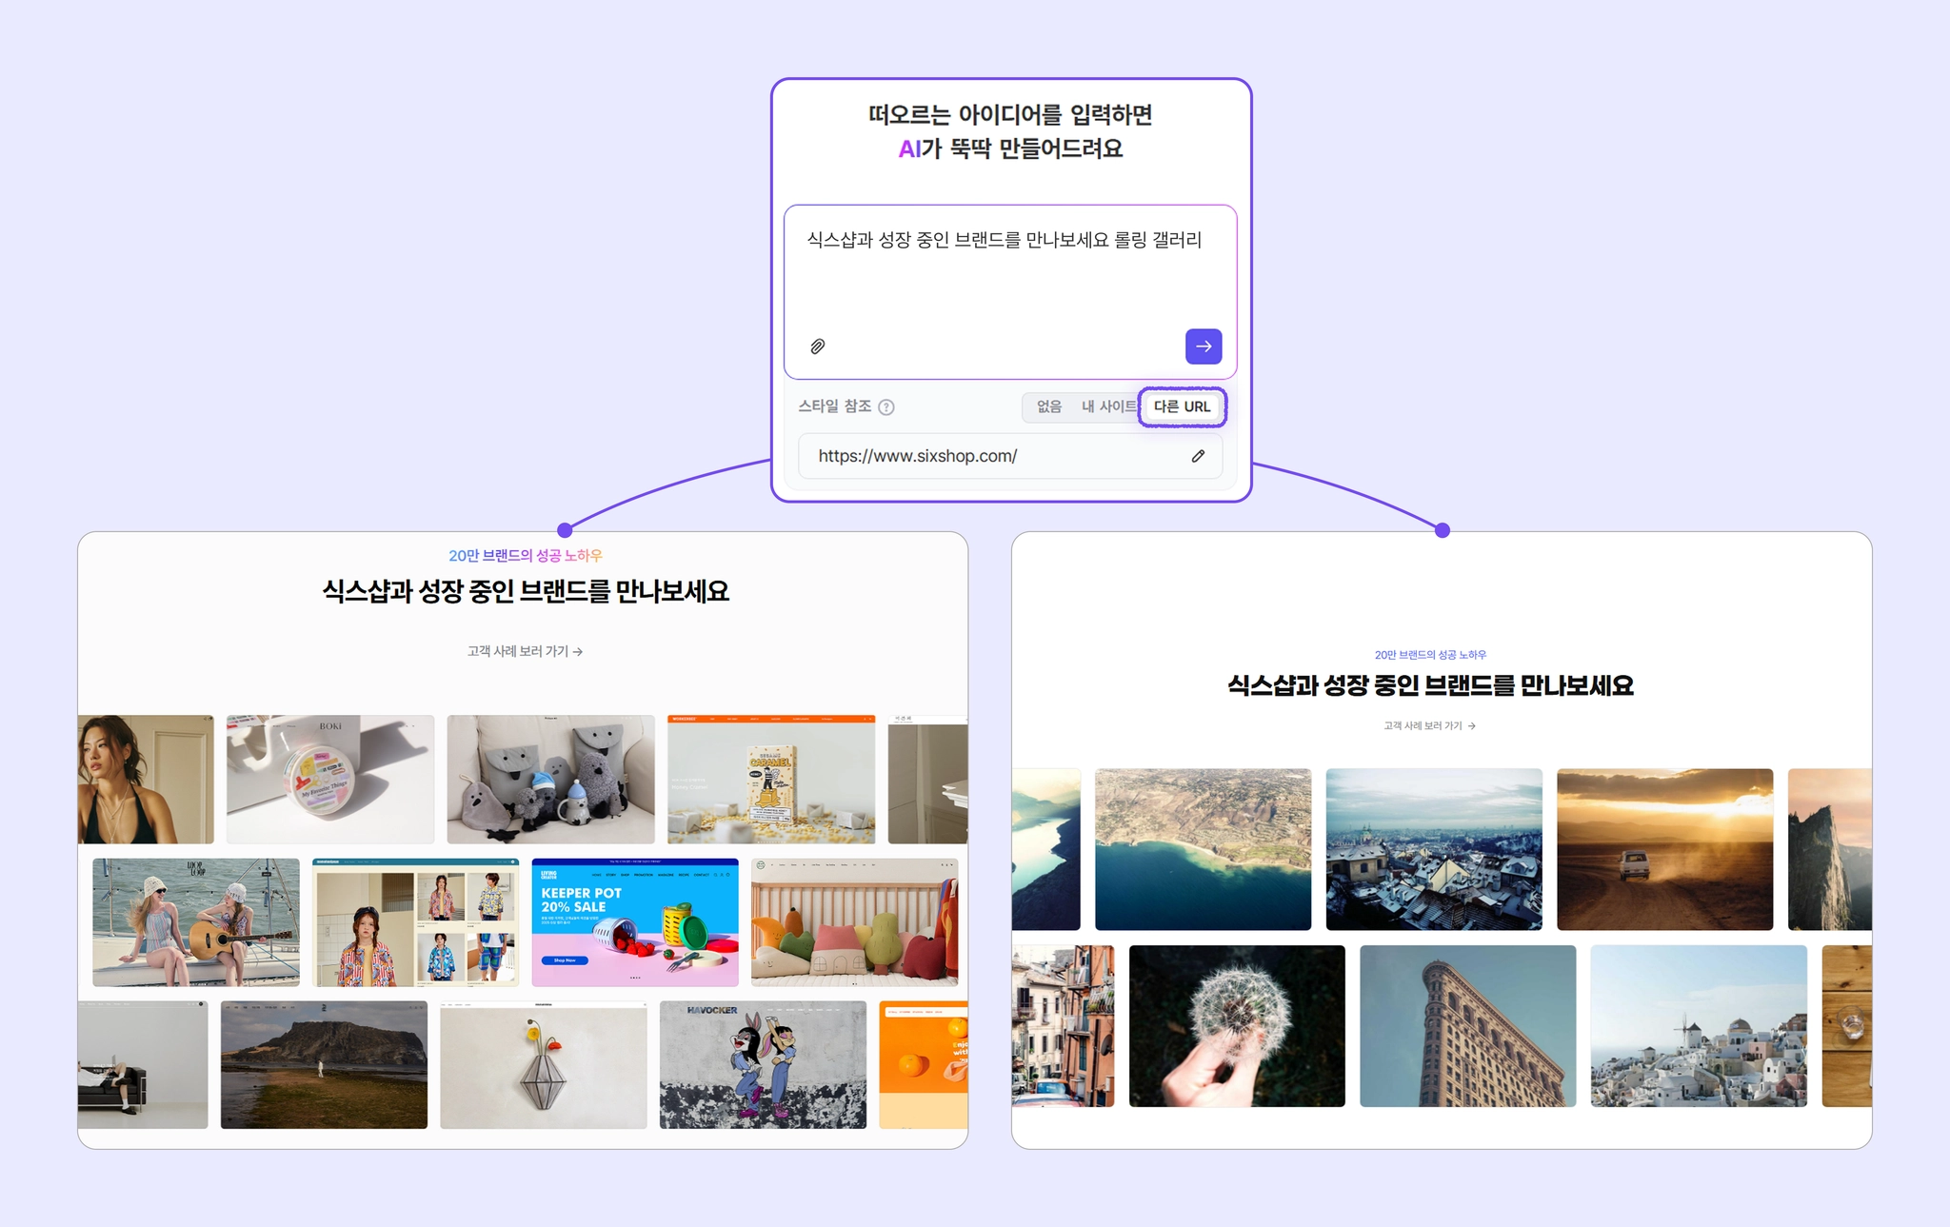This screenshot has width=1950, height=1227.
Task: Select the 내 사이트 style option
Action: tap(1107, 406)
